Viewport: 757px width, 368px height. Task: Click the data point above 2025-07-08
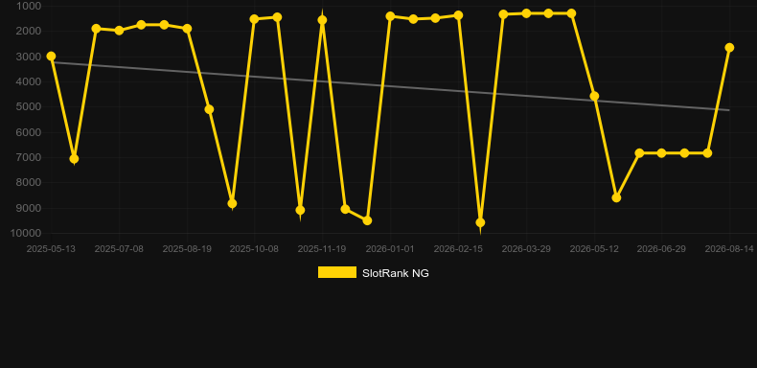click(119, 31)
